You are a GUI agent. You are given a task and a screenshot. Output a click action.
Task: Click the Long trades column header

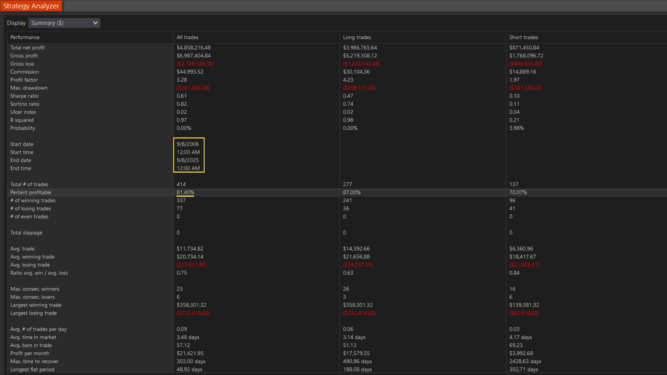(357, 37)
